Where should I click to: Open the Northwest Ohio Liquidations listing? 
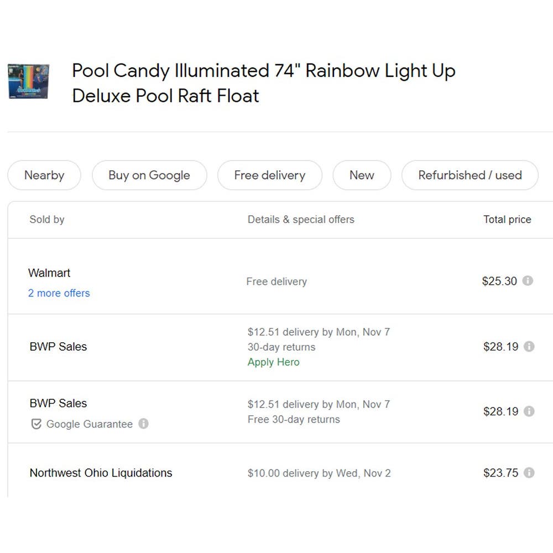point(101,473)
